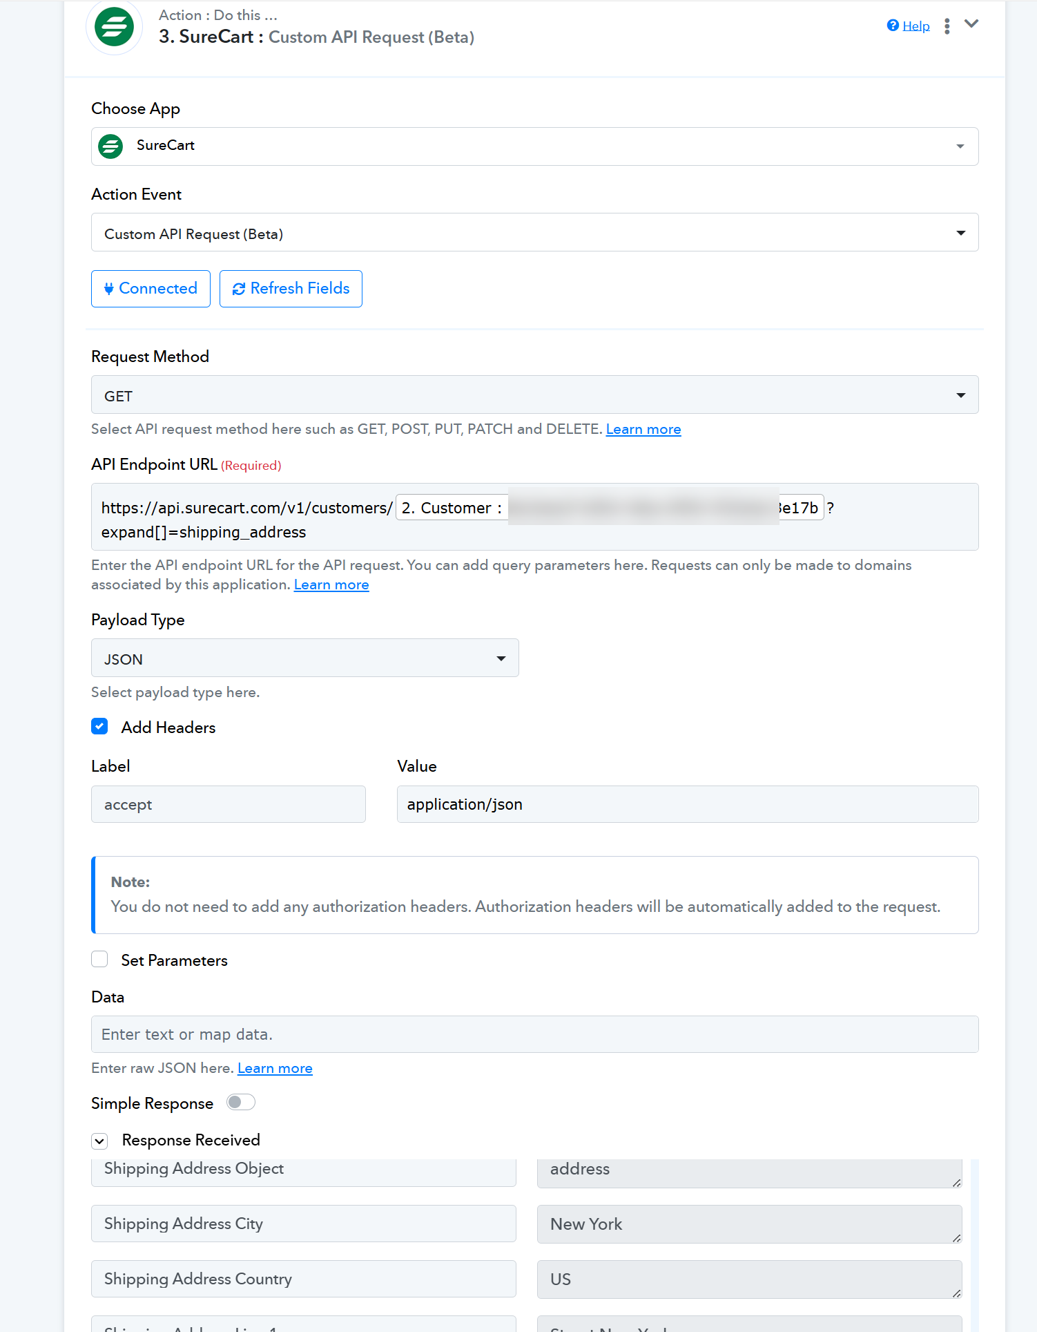Screen dimensions: 1037x1332
Task: Click the SureCart logo in step header
Action: point(114,27)
